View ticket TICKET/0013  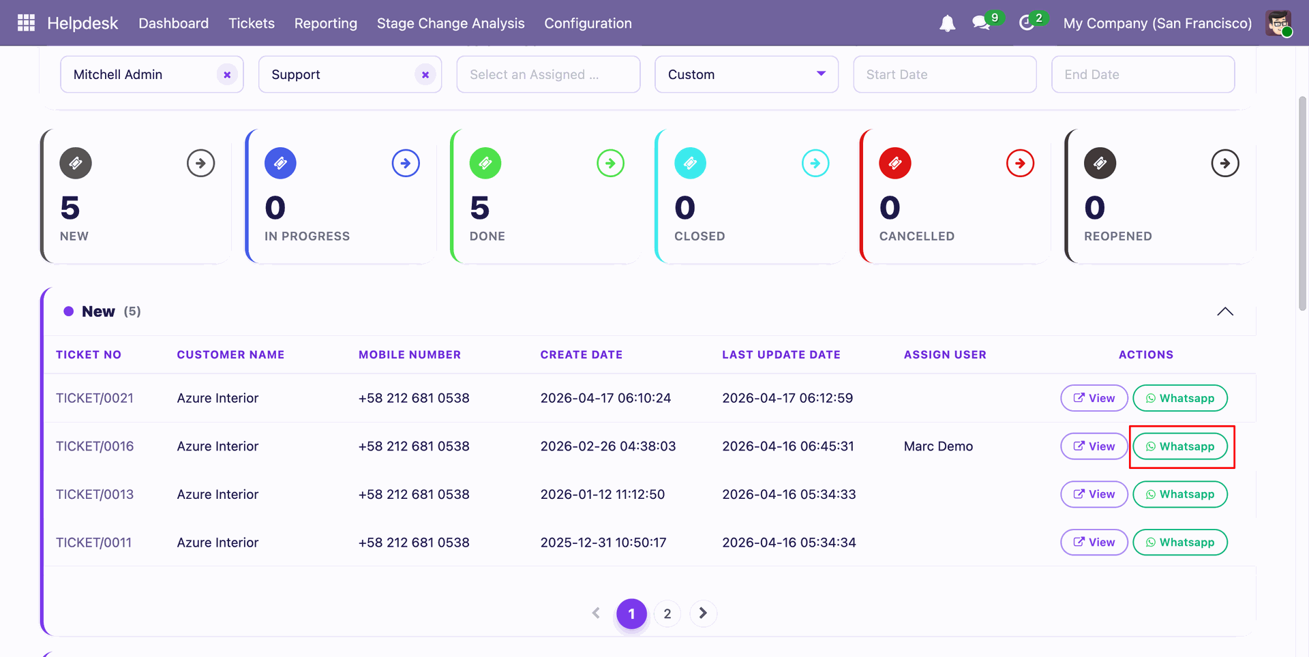pyautogui.click(x=1094, y=494)
